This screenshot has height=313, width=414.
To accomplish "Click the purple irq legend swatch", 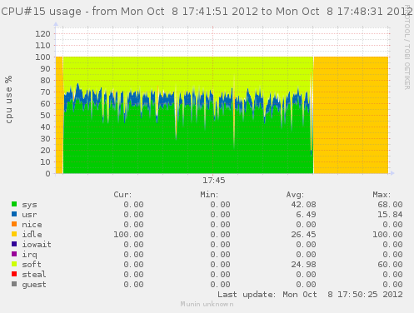I will tap(14, 254).
